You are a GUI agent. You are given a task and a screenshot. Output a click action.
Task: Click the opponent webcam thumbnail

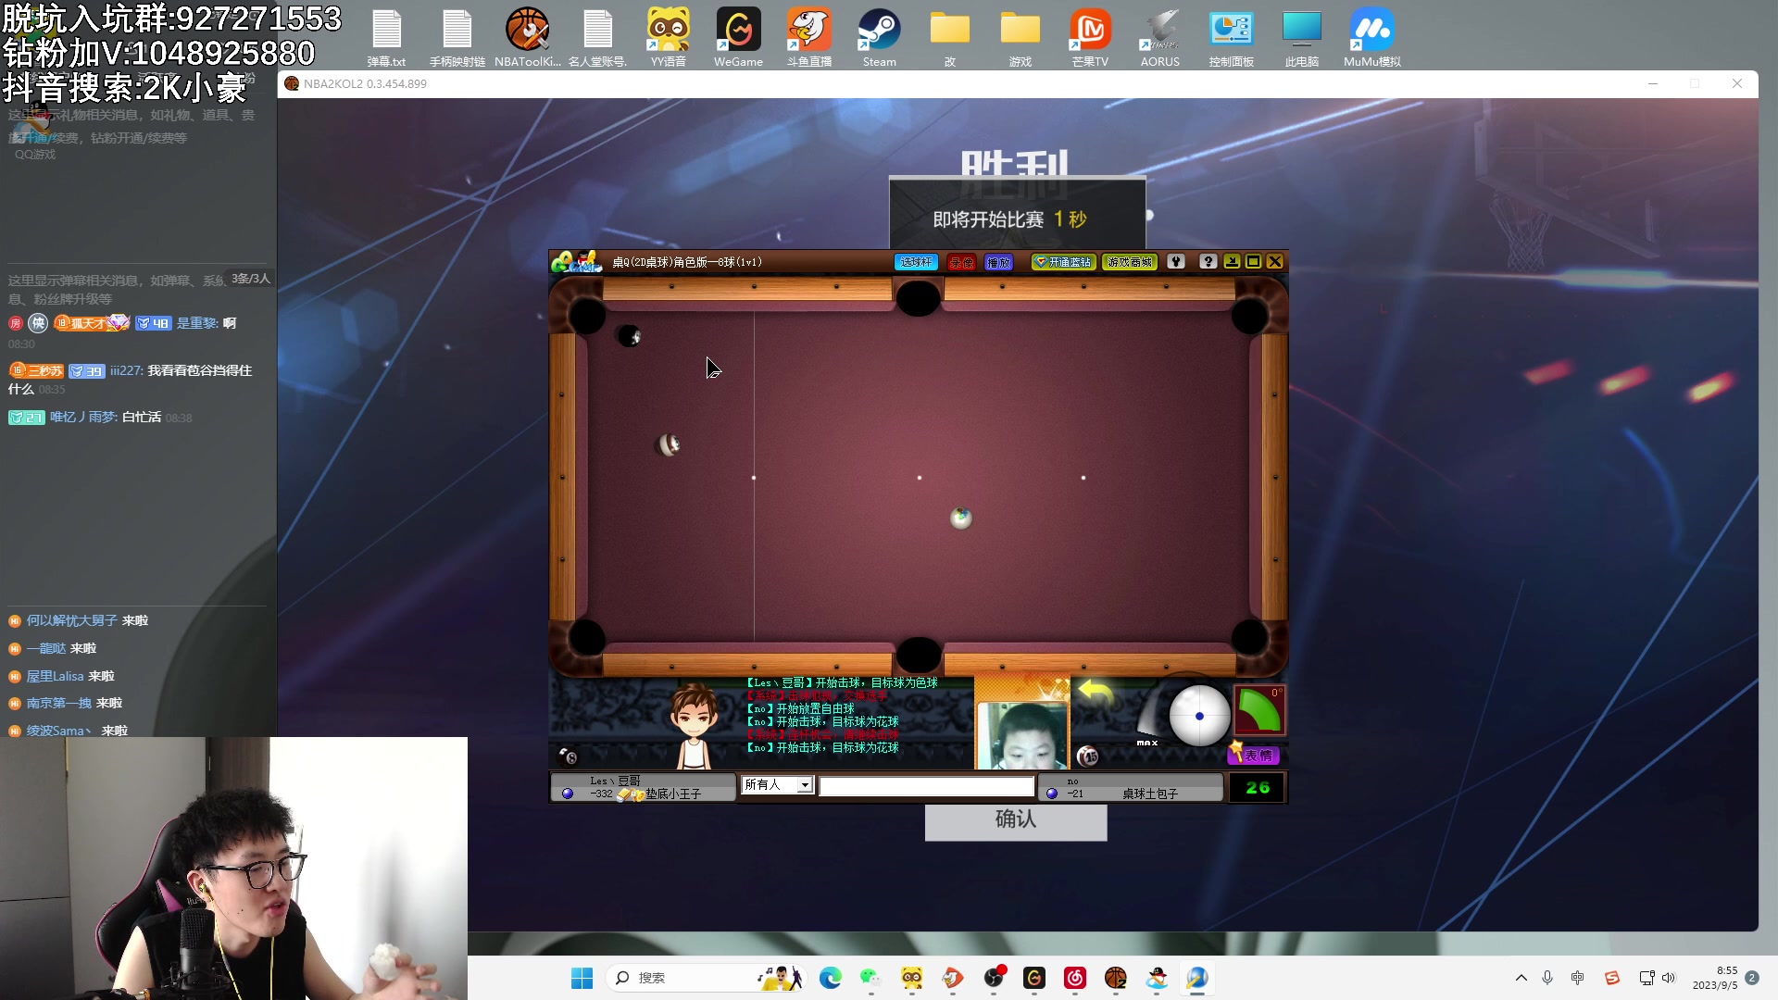(x=1022, y=734)
